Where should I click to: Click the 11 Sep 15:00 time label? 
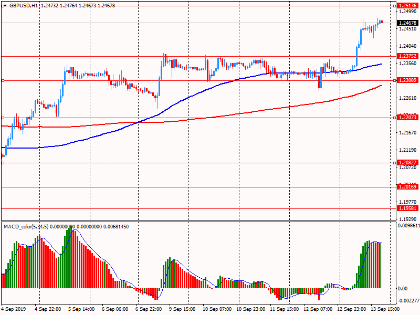point(284,309)
